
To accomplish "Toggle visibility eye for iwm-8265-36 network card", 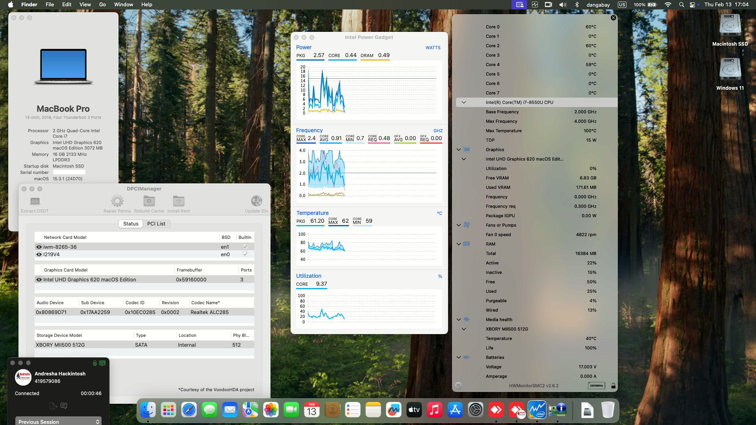I will 39,247.
